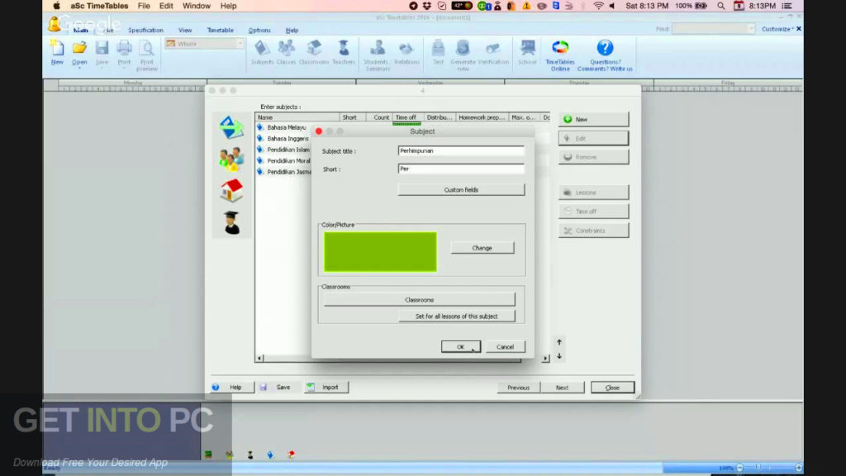
Task: Open the Subjects toolbar icon
Action: tap(262, 52)
